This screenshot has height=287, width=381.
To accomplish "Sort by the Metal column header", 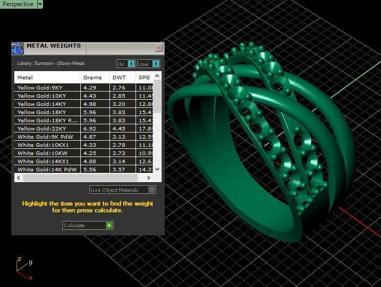I will pos(47,78).
